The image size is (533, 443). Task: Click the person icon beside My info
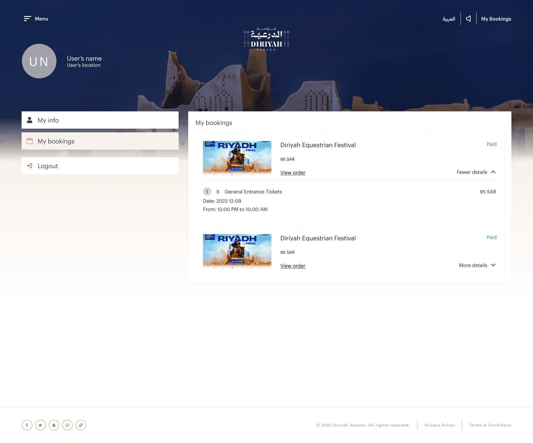(x=30, y=120)
